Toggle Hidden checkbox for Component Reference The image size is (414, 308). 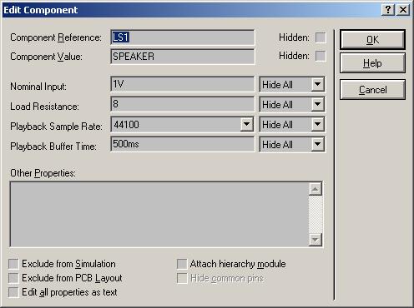point(321,37)
